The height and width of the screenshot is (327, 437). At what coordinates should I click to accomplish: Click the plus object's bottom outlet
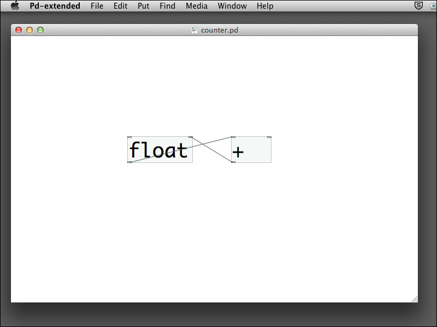[x=233, y=162]
